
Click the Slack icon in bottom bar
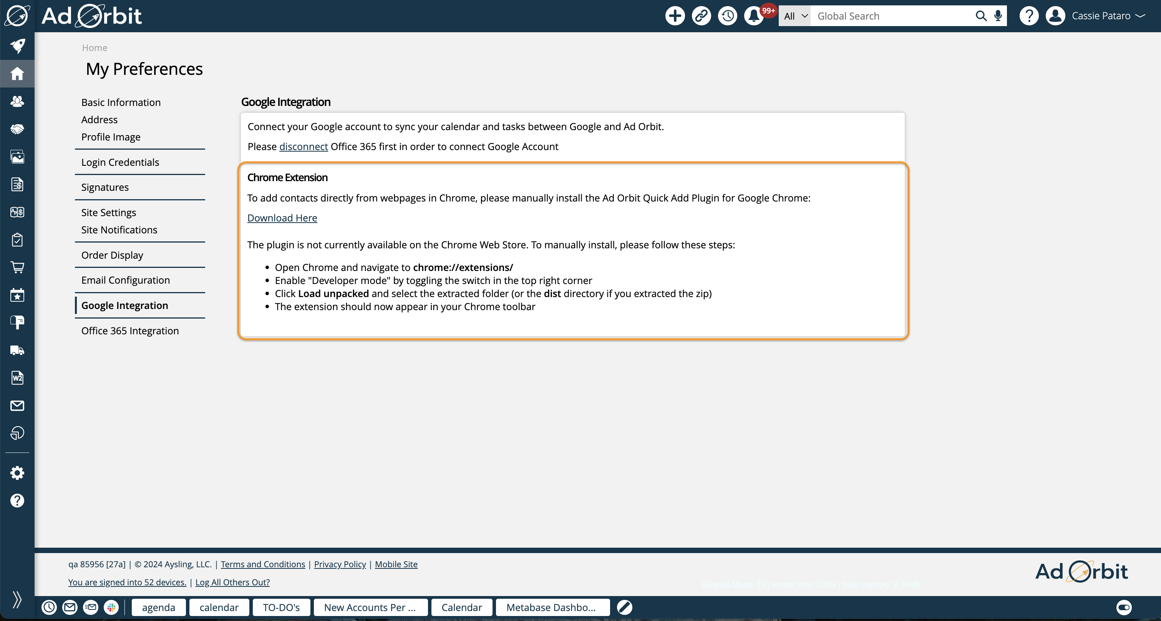click(x=111, y=607)
